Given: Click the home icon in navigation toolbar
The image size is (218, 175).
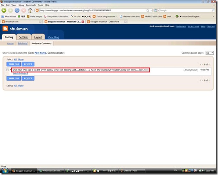Looking at the screenshot, I should (30, 10).
